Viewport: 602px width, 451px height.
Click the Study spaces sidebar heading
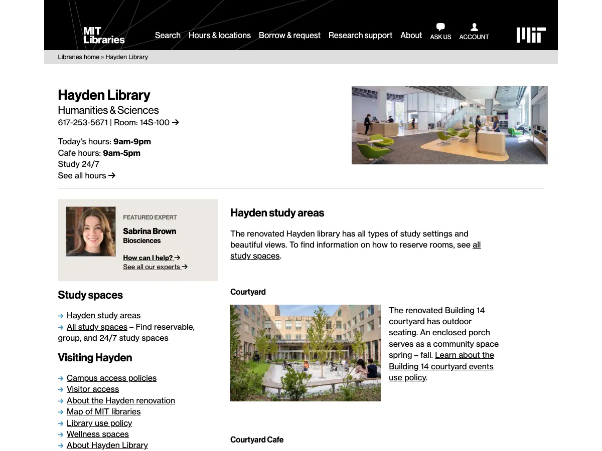(x=90, y=295)
